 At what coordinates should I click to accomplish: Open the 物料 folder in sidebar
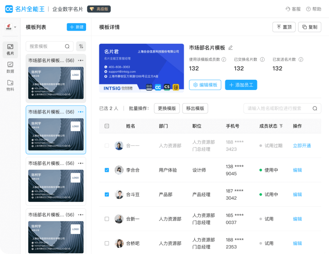point(10,85)
